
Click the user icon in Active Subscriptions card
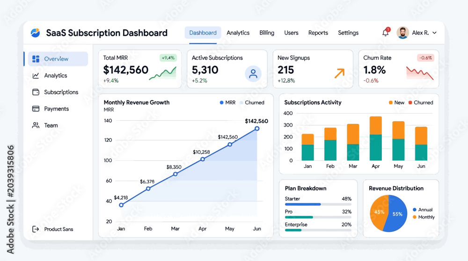(253, 74)
